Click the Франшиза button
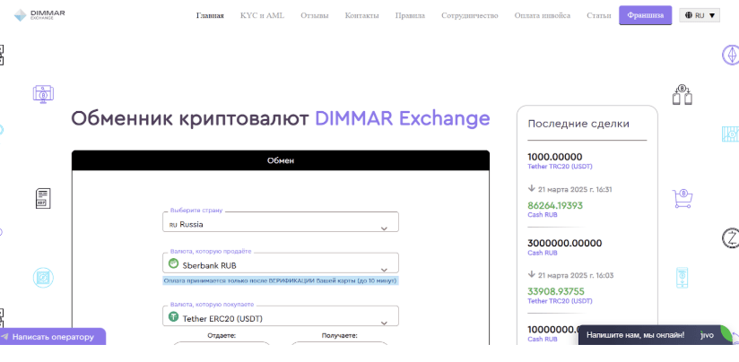The height and width of the screenshot is (362, 739). coord(645,15)
